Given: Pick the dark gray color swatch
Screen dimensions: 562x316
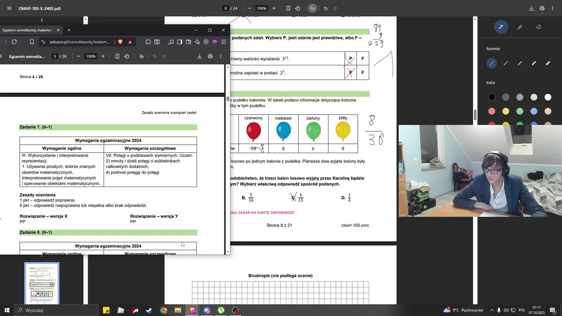Looking at the screenshot, I should coord(506,97).
